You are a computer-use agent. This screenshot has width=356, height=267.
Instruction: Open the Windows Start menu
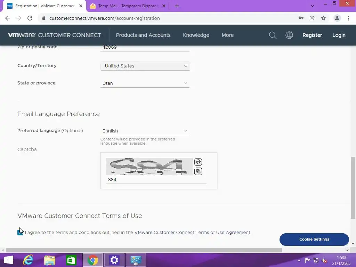coord(9,260)
